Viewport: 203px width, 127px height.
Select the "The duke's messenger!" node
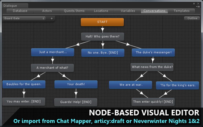click(153, 52)
